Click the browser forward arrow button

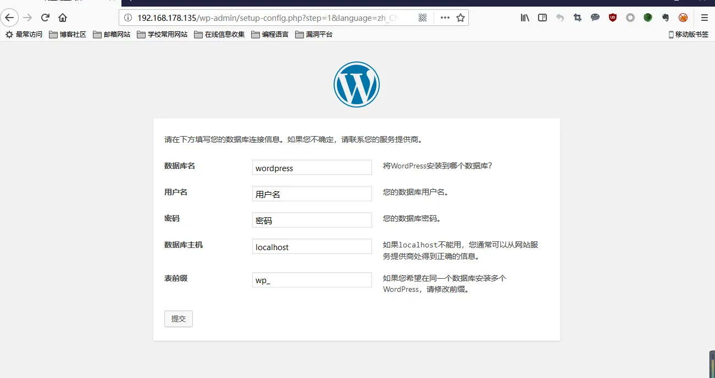[x=27, y=18]
